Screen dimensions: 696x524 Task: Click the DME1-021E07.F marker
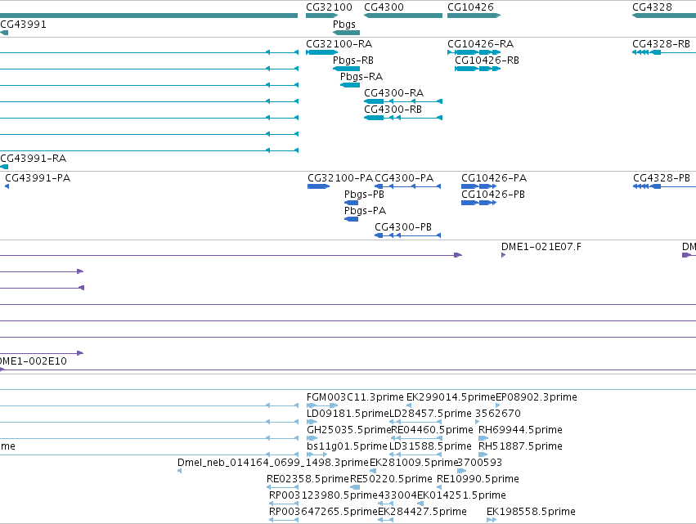click(503, 255)
